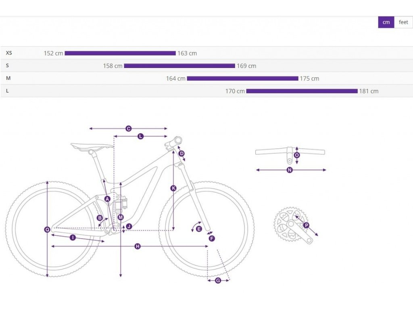Select the cm unit toggle
413x309 pixels.
coord(386,22)
